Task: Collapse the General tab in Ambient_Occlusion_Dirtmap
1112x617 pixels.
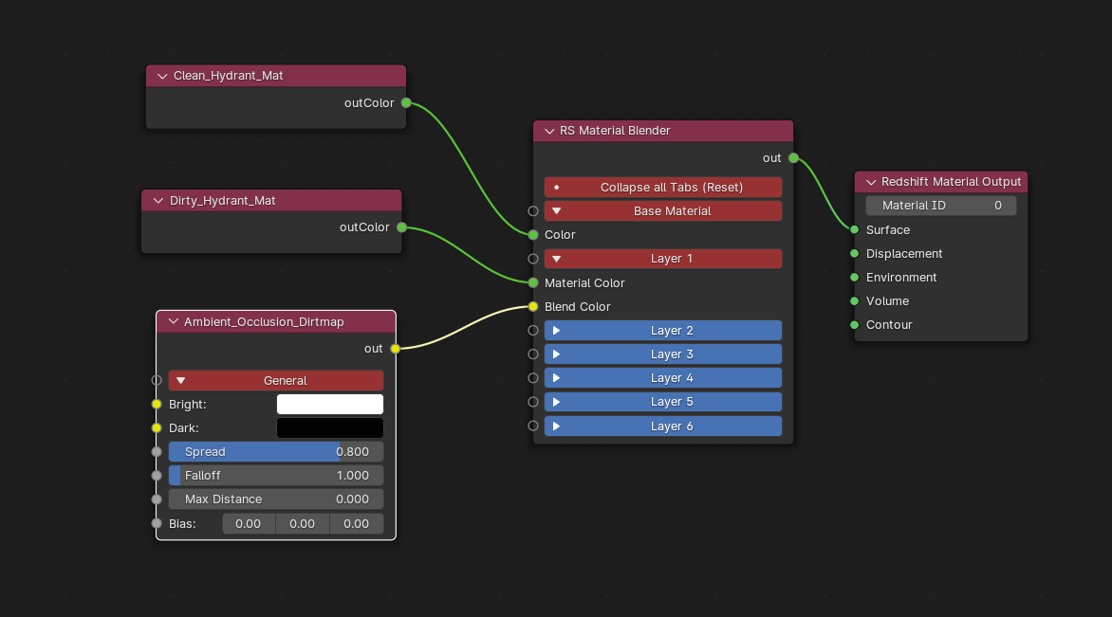Action: pyautogui.click(x=276, y=380)
